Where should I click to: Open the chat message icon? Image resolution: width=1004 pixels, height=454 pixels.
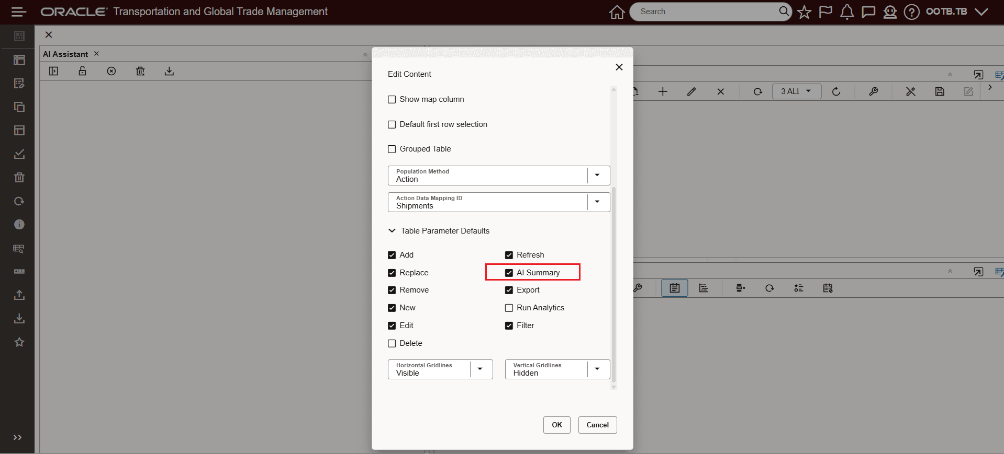pyautogui.click(x=868, y=11)
